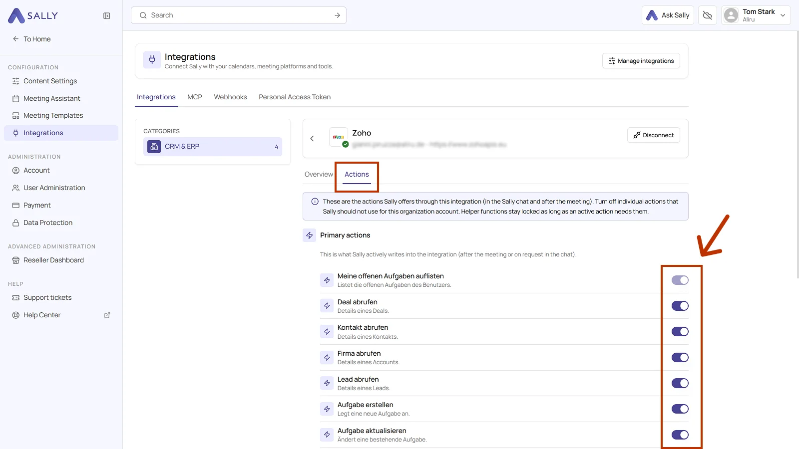Click the User Administration people icon
Screen dimensions: 799x449
click(16, 188)
